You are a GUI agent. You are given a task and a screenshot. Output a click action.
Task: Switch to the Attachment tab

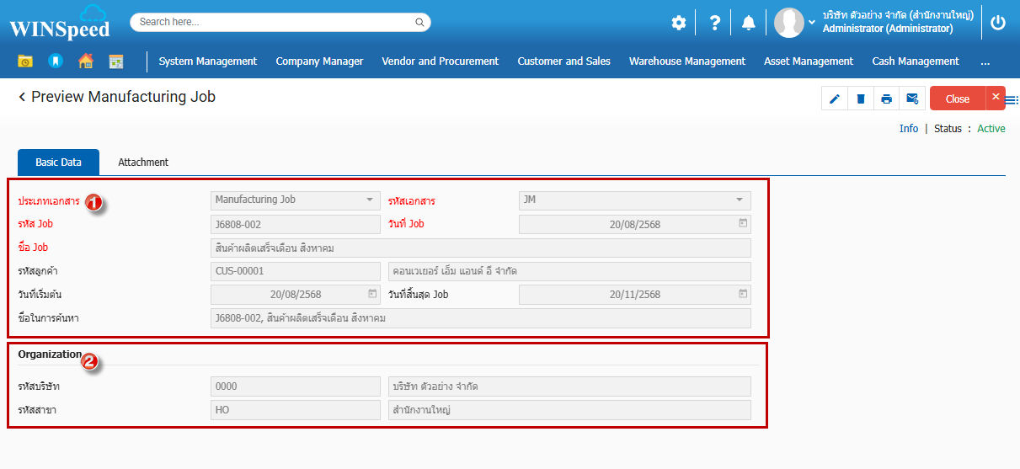pos(143,163)
